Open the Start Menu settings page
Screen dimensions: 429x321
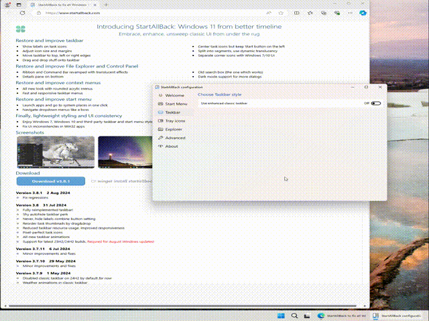[173, 104]
